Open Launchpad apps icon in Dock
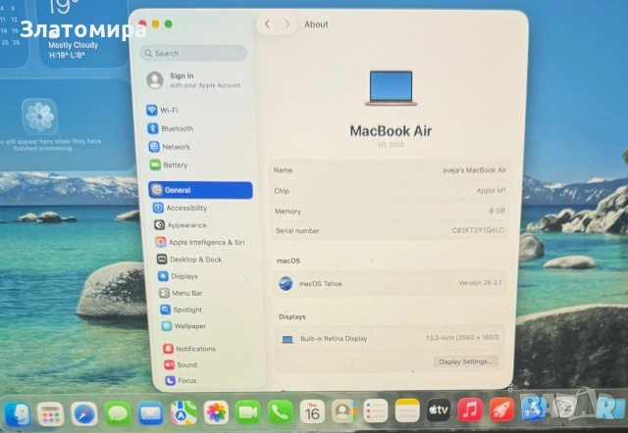Viewport: 628px width, 433px height. 50,413
